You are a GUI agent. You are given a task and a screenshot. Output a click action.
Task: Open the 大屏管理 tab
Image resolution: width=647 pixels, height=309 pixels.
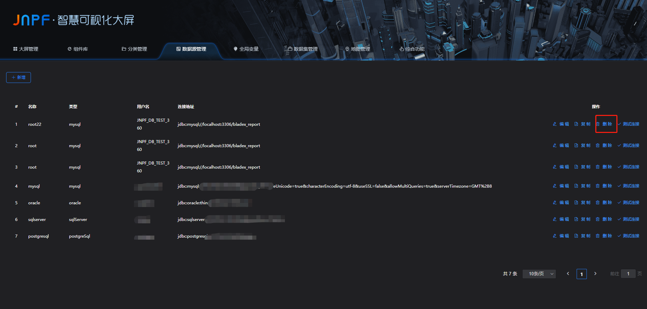coord(26,49)
